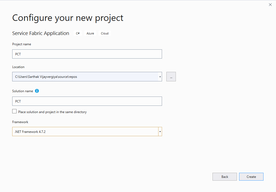Click the Azure project tag
This screenshot has height=192, width=276.
(90, 33)
